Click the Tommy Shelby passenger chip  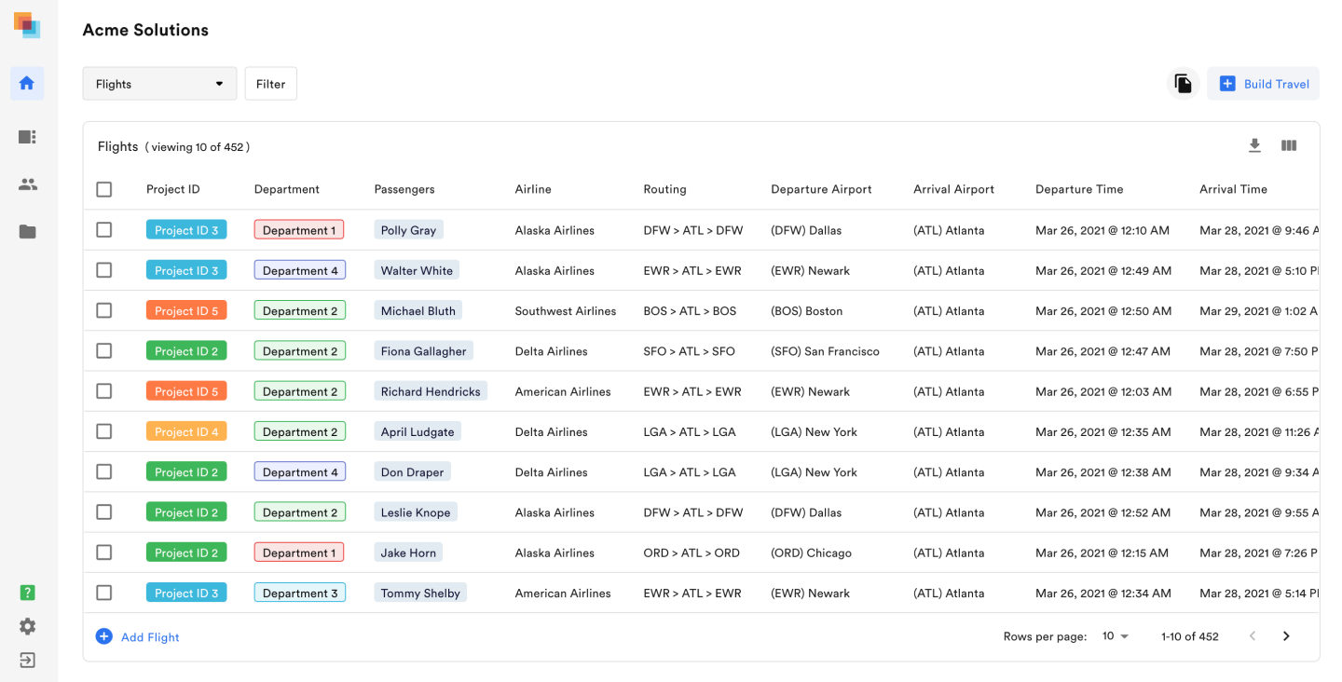420,593
